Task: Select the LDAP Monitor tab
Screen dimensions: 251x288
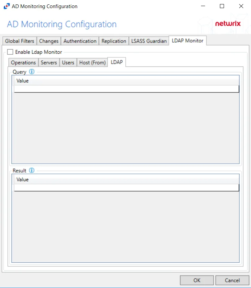Action: point(187,41)
